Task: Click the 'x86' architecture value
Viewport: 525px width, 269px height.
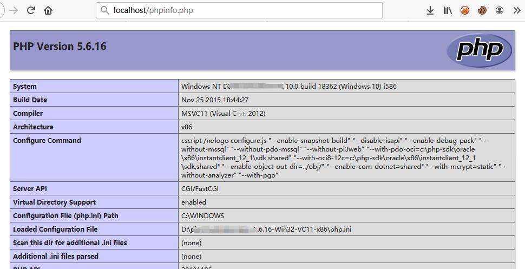Action: [187, 127]
